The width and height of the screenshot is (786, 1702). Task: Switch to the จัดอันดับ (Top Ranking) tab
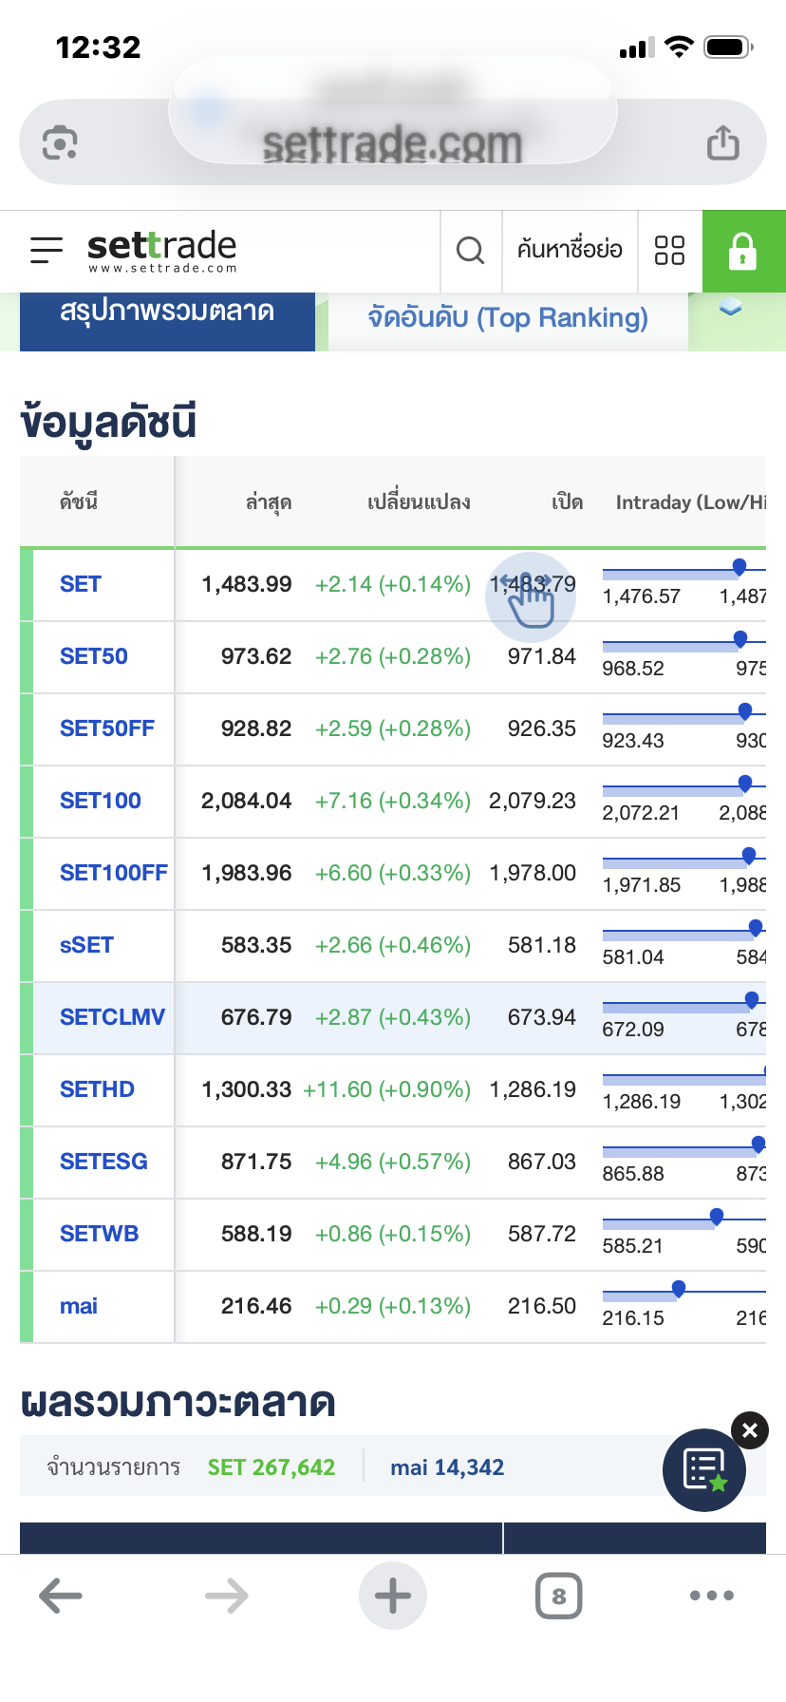pos(508,317)
